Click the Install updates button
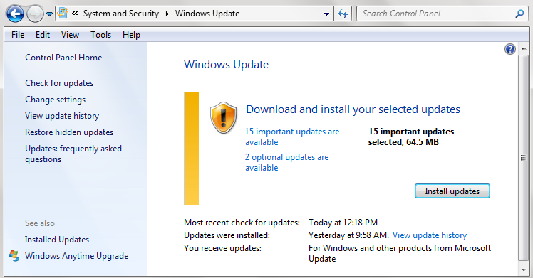 click(452, 191)
